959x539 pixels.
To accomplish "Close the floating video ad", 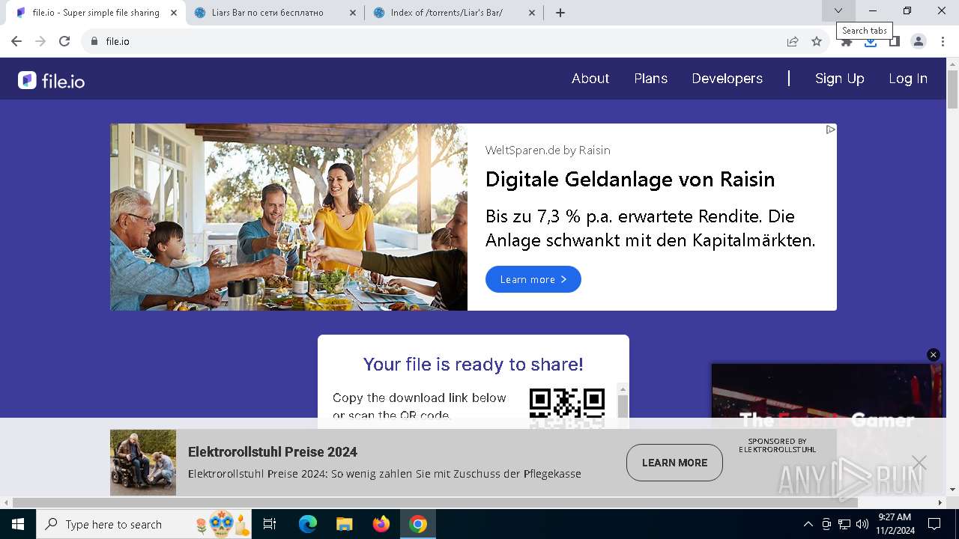I will tap(934, 355).
